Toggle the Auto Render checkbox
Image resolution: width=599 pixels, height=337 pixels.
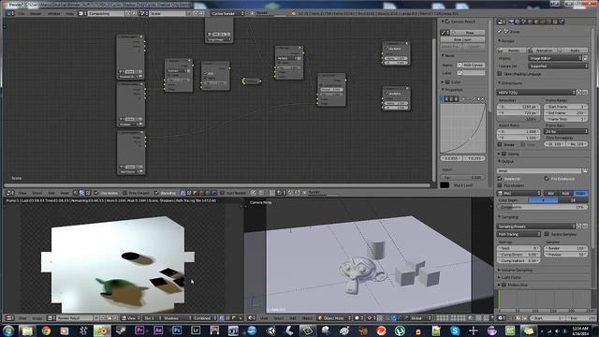pyautogui.click(x=222, y=193)
